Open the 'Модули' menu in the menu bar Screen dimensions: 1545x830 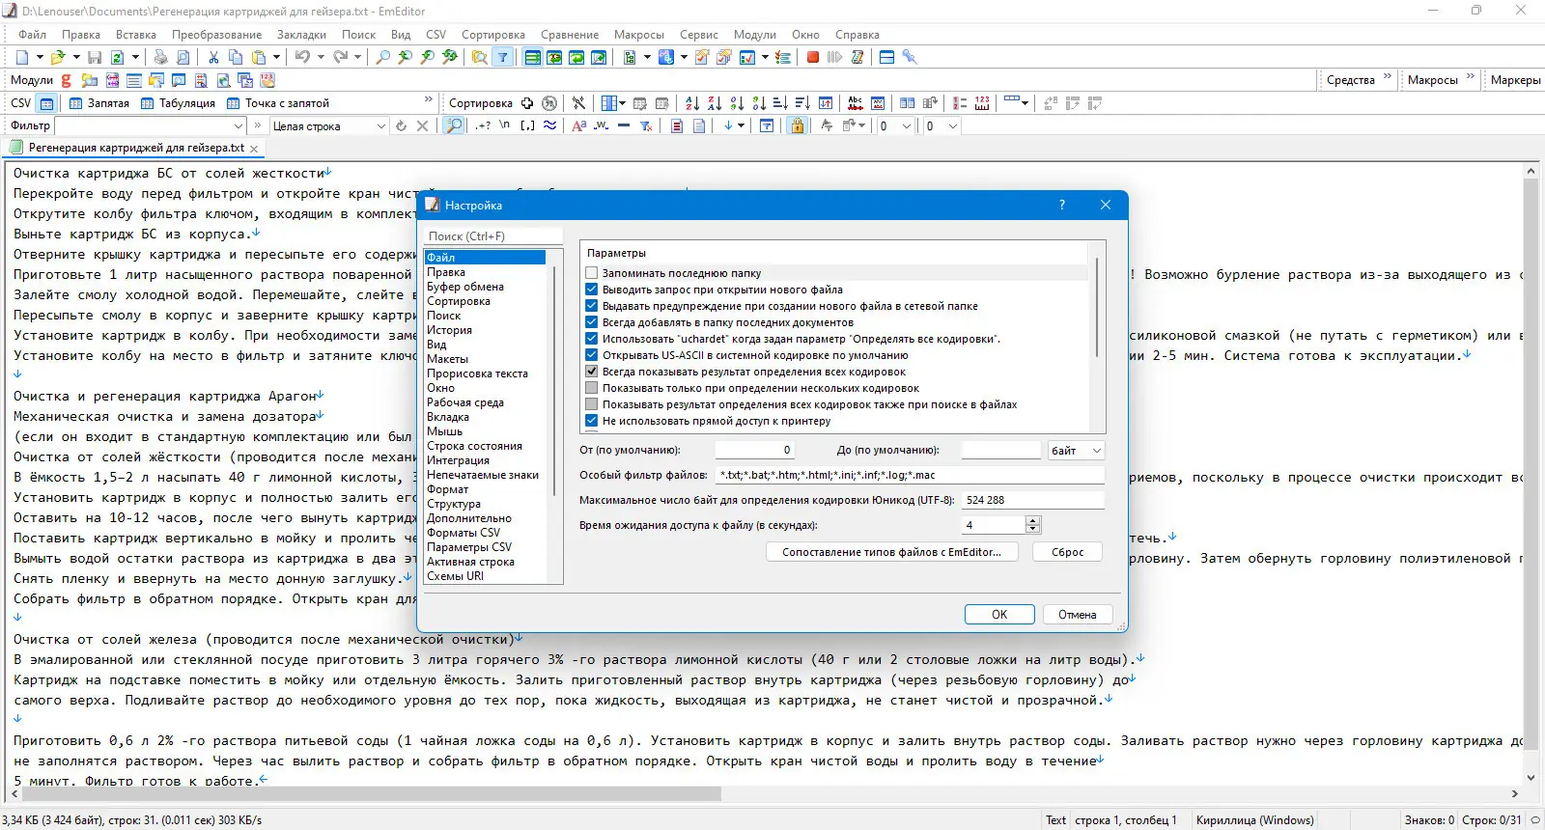pos(754,35)
